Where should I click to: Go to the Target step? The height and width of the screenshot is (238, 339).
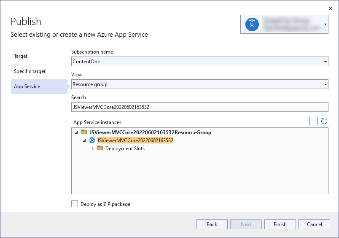pyautogui.click(x=21, y=56)
